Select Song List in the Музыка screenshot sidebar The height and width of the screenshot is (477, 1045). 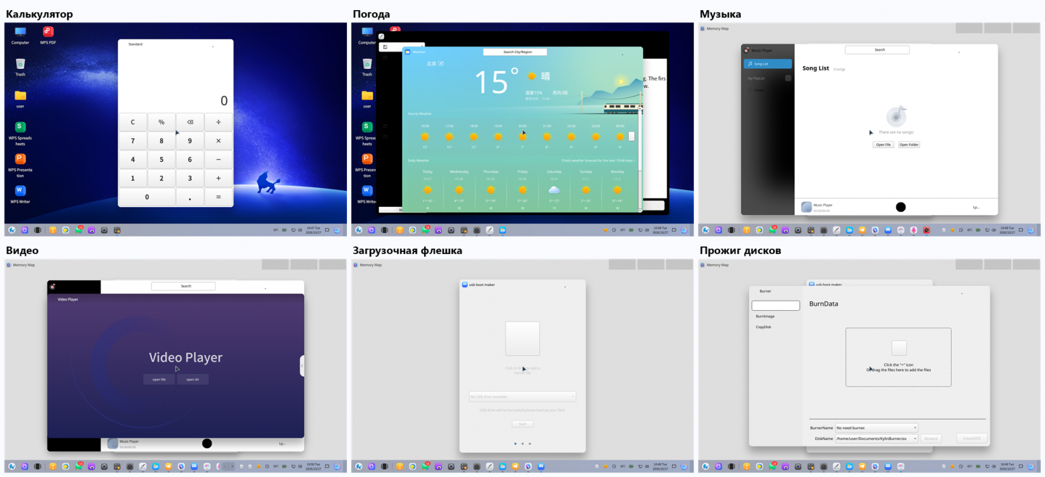point(768,64)
